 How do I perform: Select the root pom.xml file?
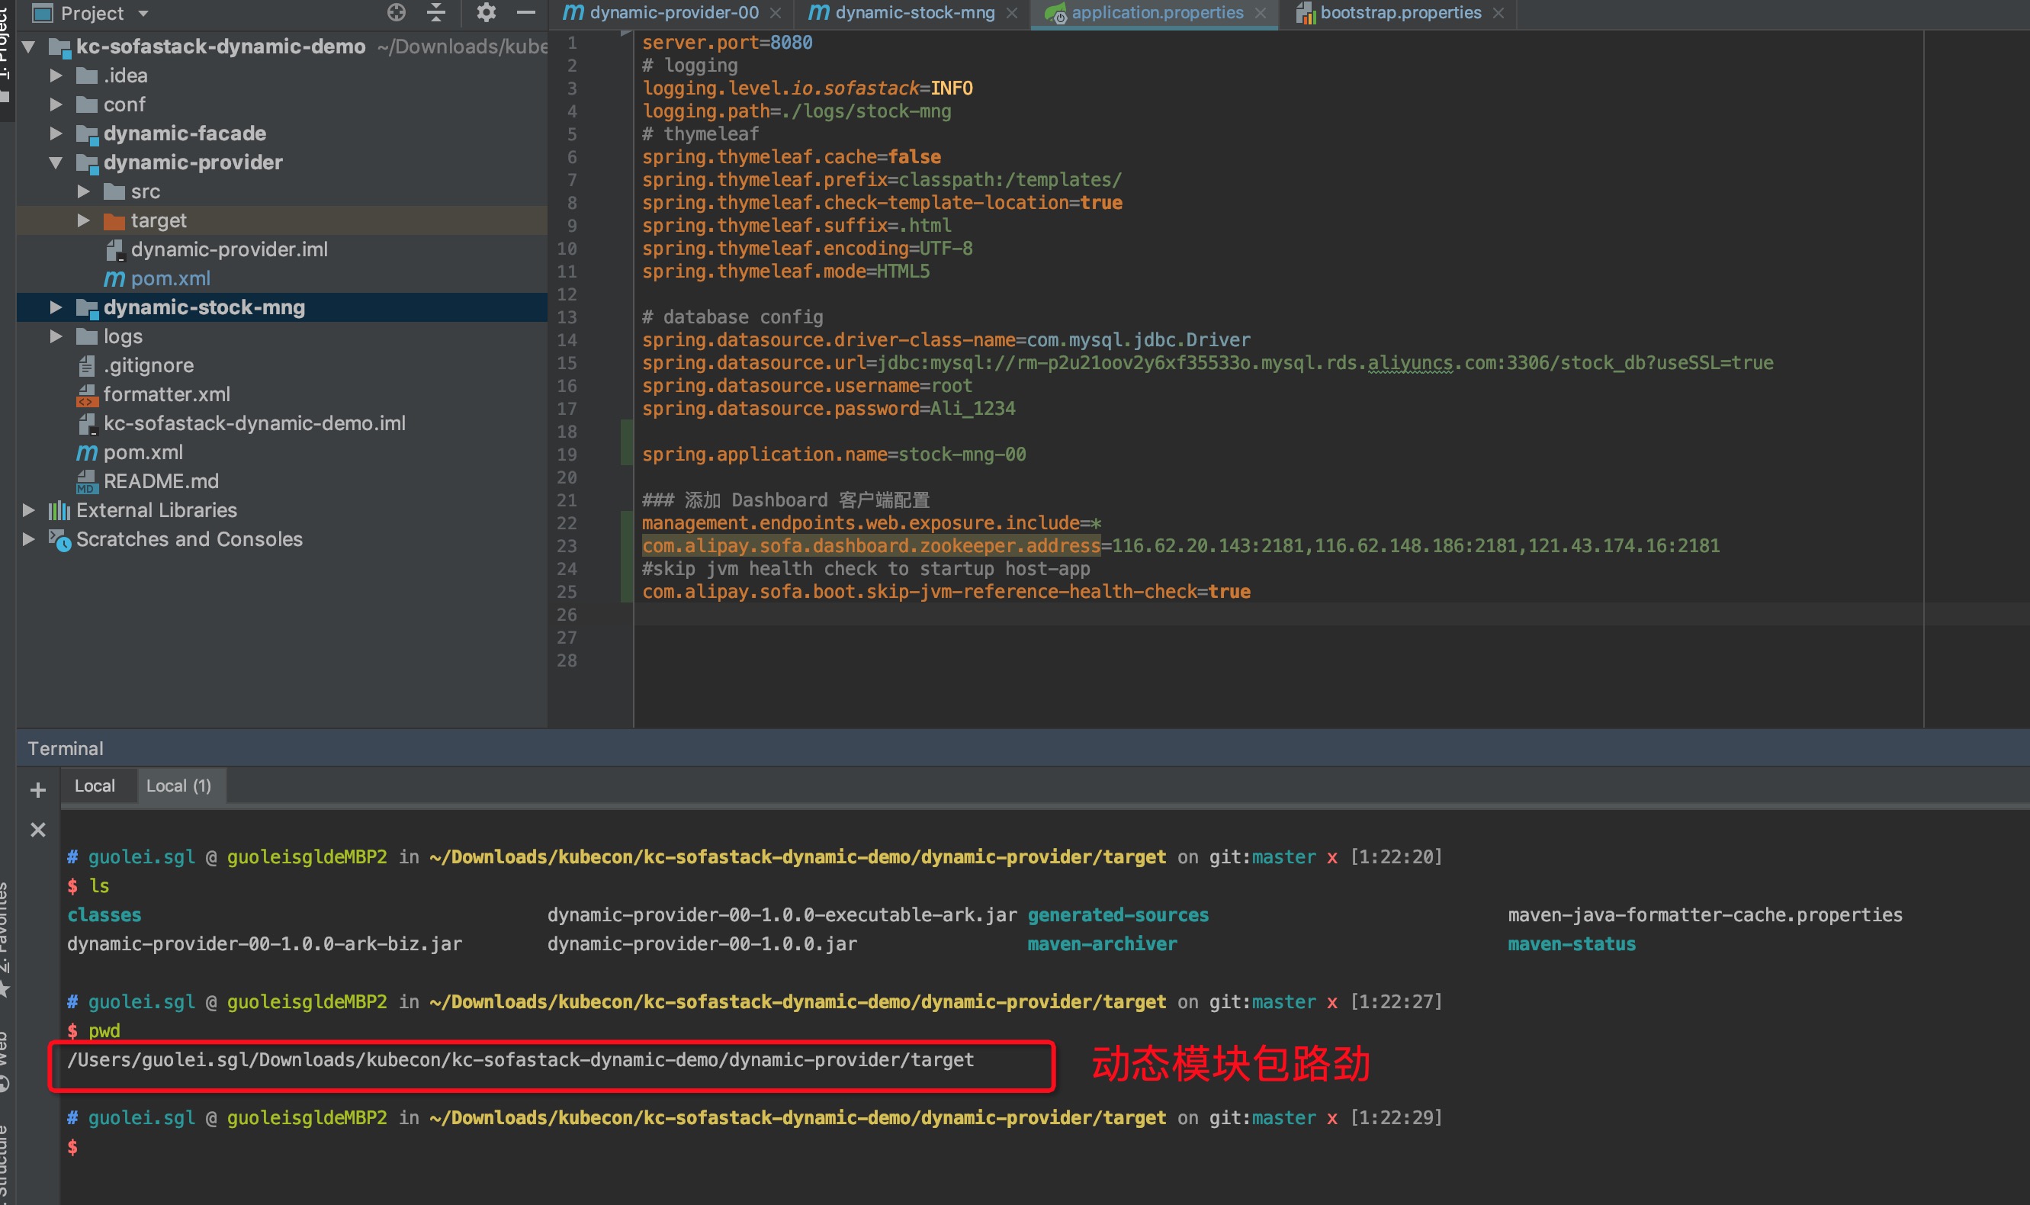[x=143, y=452]
